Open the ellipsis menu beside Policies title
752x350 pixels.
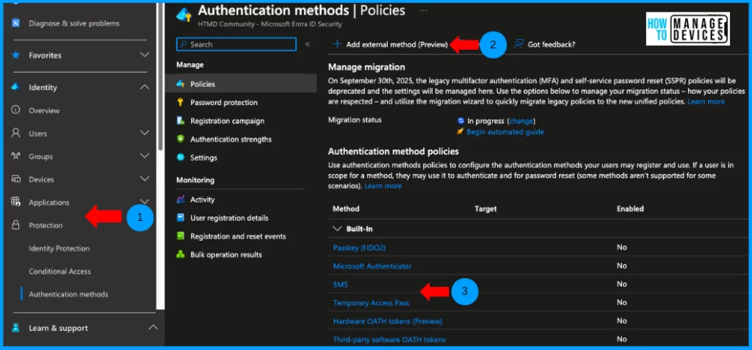click(424, 10)
